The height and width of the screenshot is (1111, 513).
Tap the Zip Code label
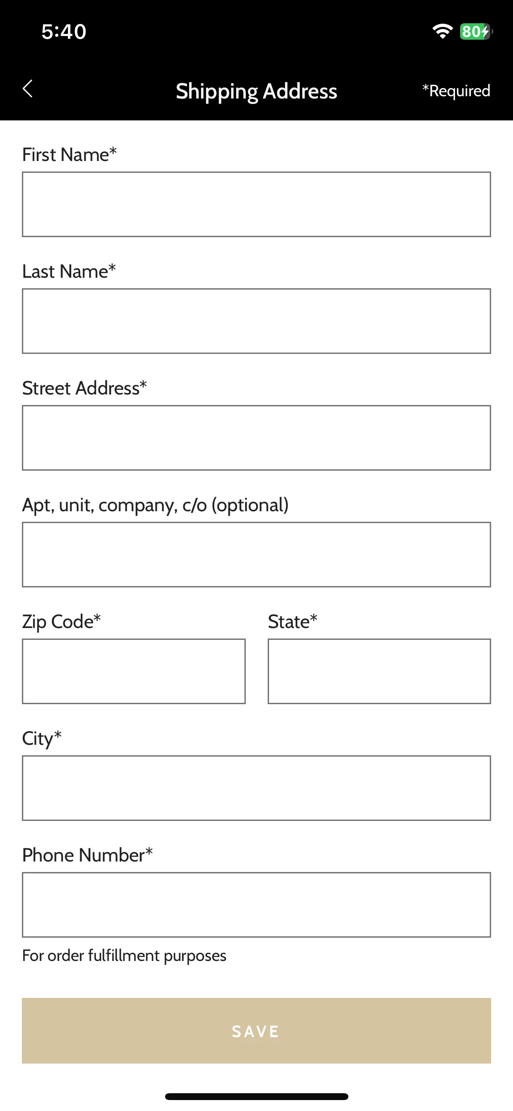(x=61, y=622)
